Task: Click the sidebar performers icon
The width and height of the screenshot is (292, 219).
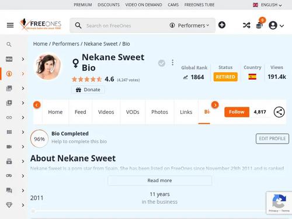Action: coord(9,74)
